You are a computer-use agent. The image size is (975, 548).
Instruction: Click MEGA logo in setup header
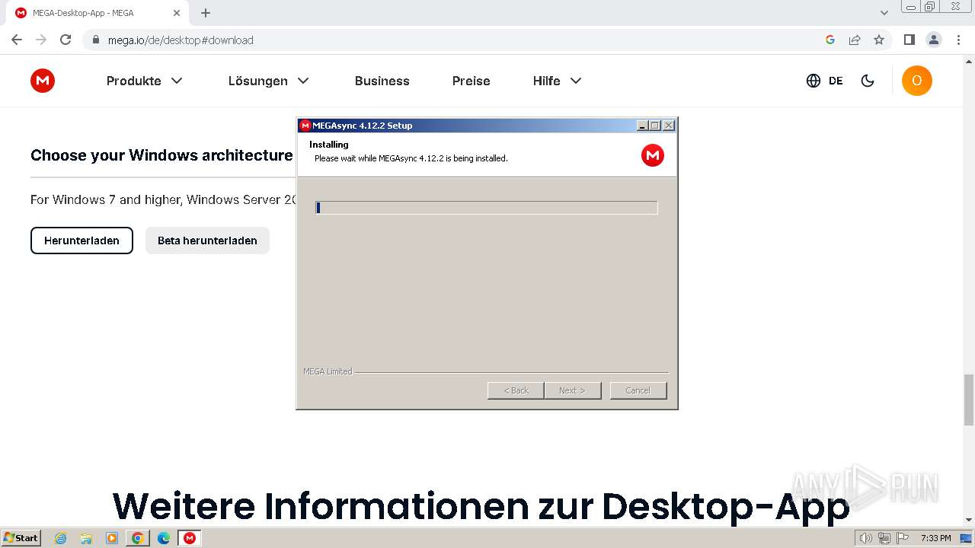pyautogui.click(x=653, y=155)
